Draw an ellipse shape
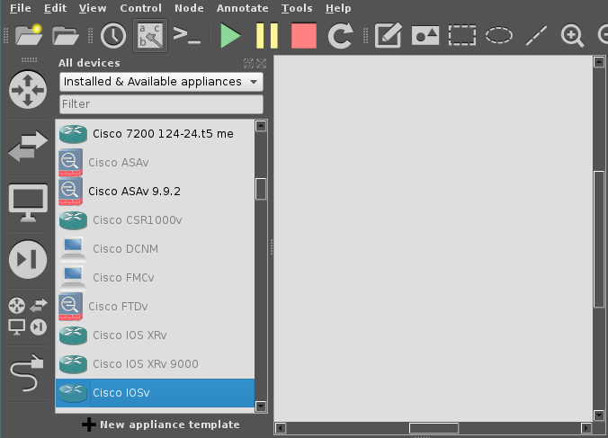Screen dimensions: 608x438 tap(499, 35)
